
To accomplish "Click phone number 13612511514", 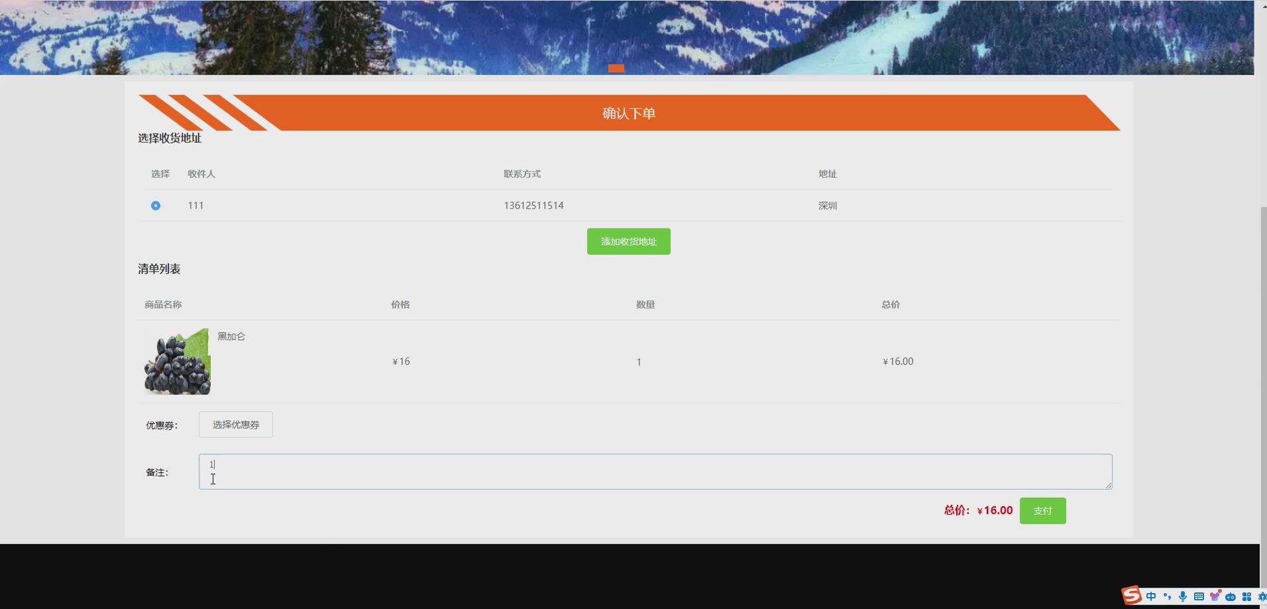I will coord(533,206).
